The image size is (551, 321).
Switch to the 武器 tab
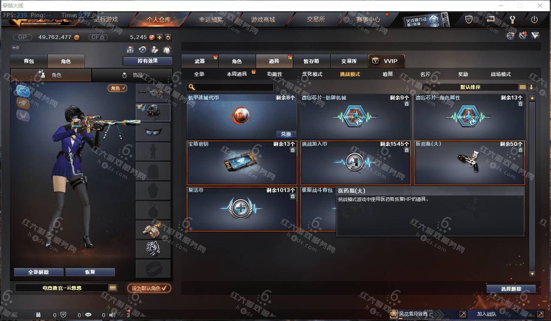coord(200,61)
